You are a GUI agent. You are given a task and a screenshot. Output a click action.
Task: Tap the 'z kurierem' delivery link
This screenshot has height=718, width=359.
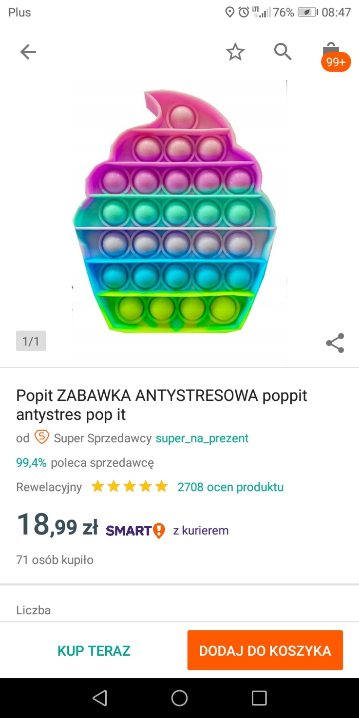click(201, 530)
